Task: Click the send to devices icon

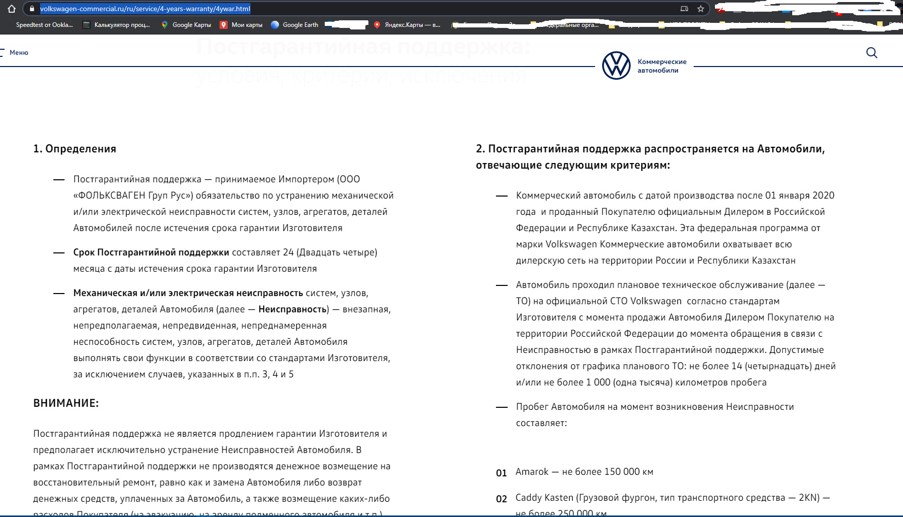Action: 684,9
